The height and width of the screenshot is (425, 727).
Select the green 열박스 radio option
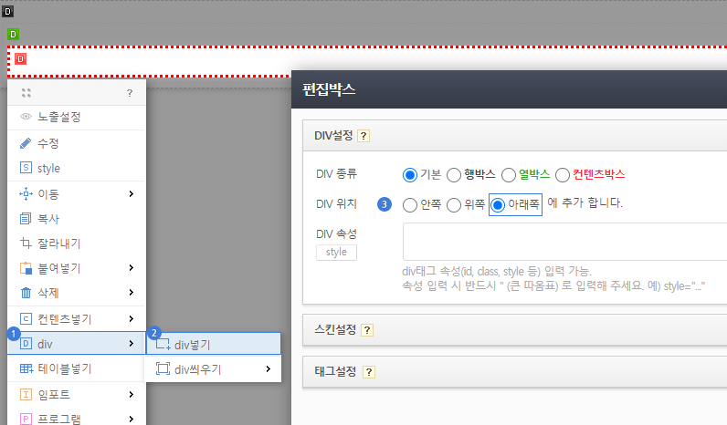(x=509, y=174)
